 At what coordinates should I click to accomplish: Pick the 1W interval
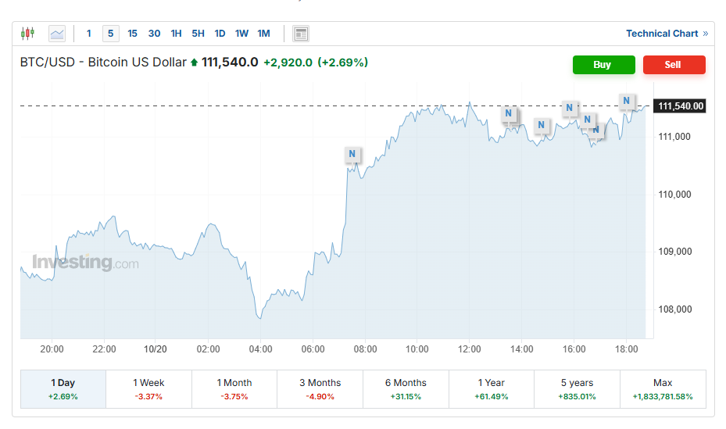point(241,34)
